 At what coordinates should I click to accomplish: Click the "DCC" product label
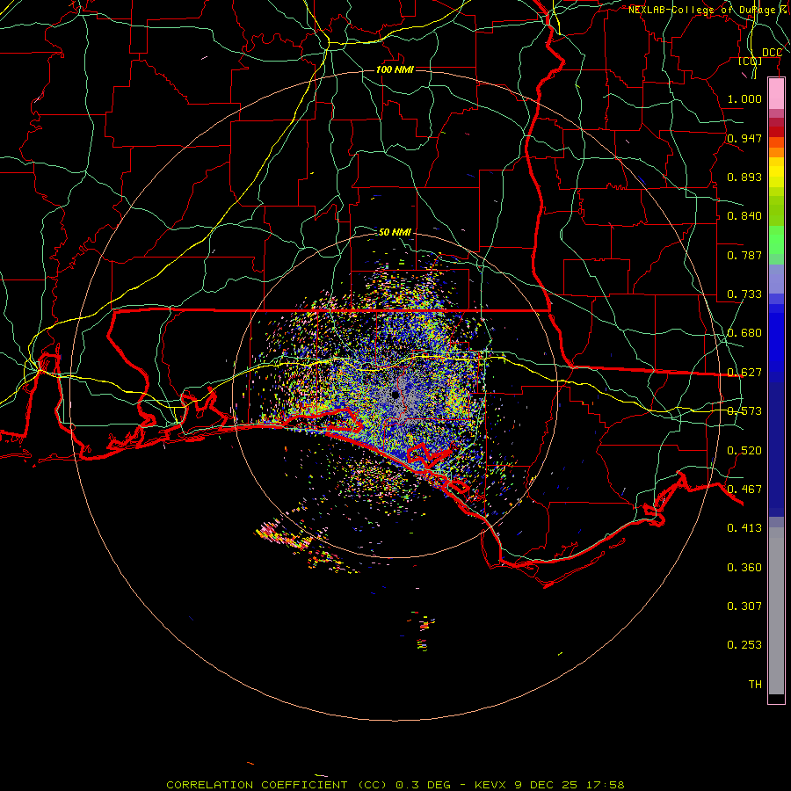[x=772, y=53]
